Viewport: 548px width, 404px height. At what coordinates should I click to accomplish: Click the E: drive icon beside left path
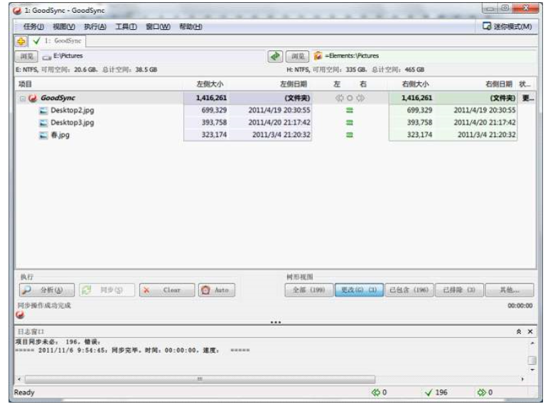46,57
